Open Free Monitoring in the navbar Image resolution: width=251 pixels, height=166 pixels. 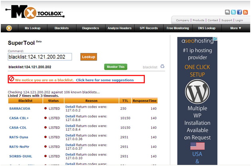178,28
